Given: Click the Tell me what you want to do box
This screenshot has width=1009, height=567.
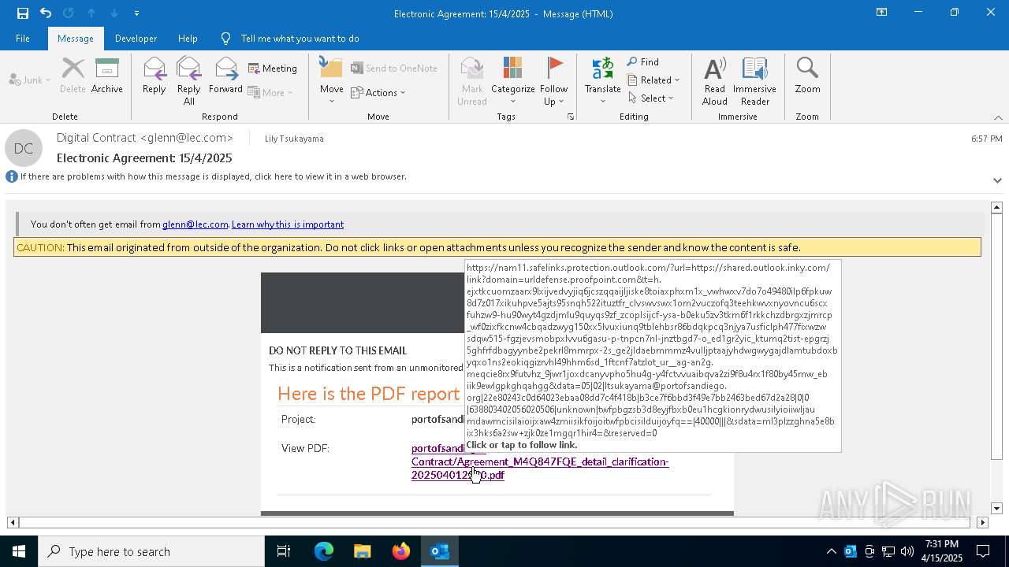Looking at the screenshot, I should (300, 39).
